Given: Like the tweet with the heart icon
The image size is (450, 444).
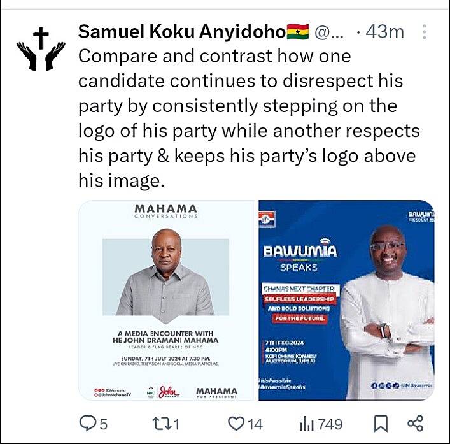Looking at the screenshot, I should (237, 424).
